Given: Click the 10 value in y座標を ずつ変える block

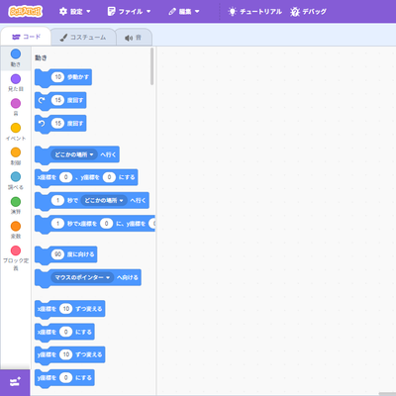Looking at the screenshot, I should pos(65,354).
